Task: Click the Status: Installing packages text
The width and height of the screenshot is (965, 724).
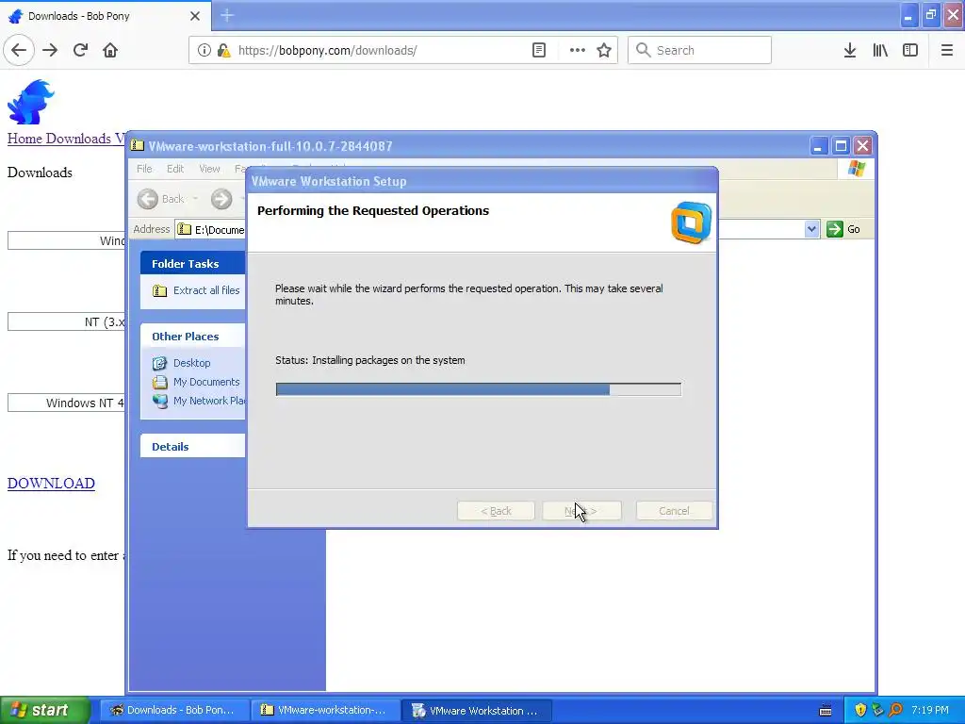Action: pos(369,360)
